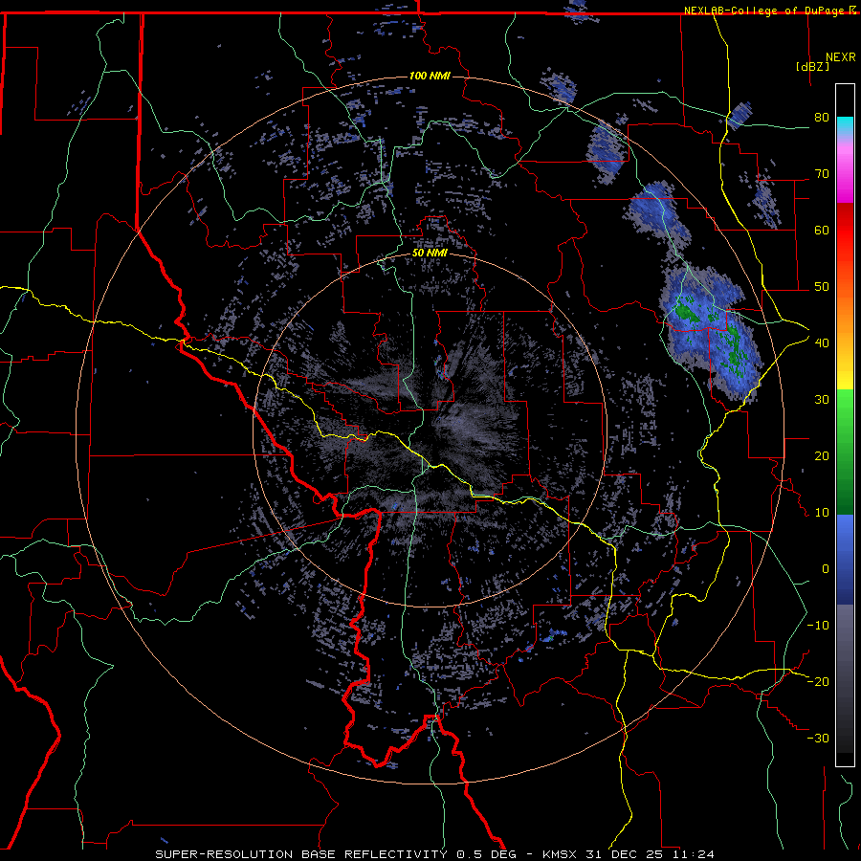861x861 pixels.
Task: Click the "50 NMI" range ring label
Action: point(430,254)
